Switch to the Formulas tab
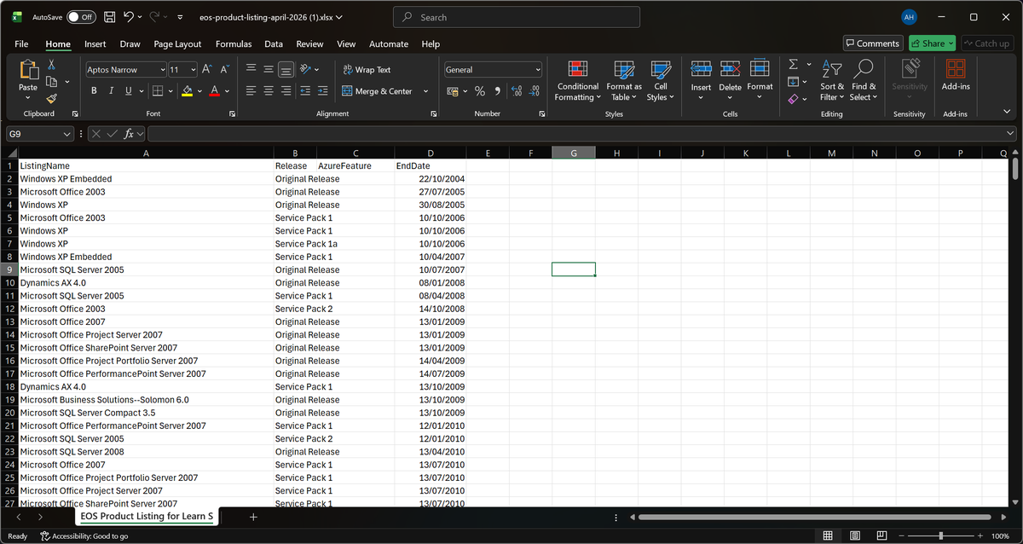The width and height of the screenshot is (1023, 544). [234, 43]
